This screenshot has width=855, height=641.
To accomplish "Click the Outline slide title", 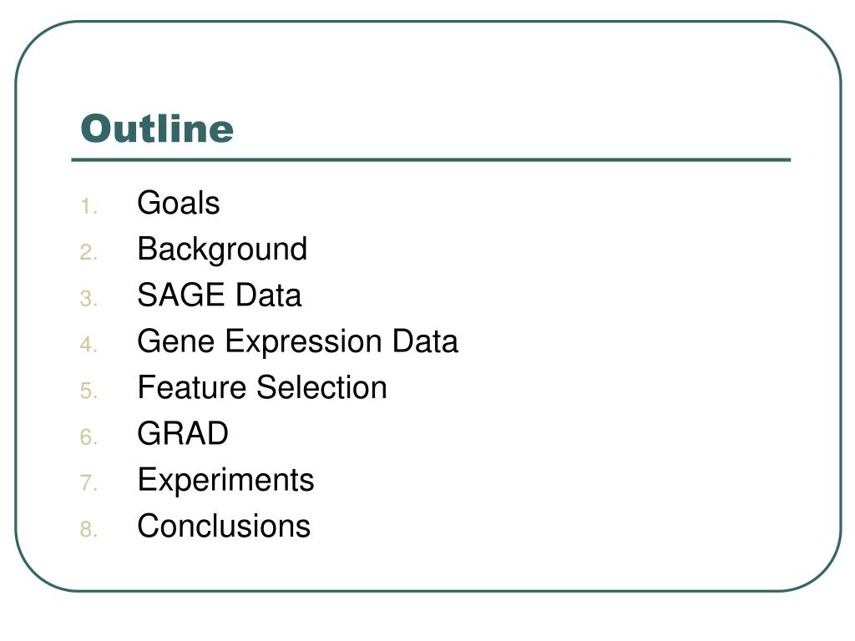I will 157,129.
